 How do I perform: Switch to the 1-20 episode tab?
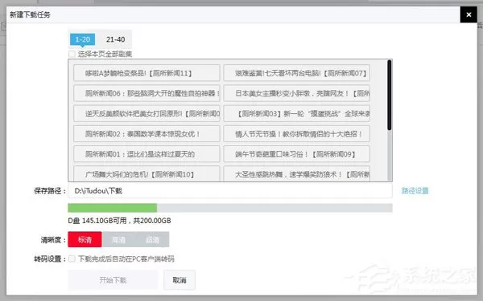[x=83, y=39]
